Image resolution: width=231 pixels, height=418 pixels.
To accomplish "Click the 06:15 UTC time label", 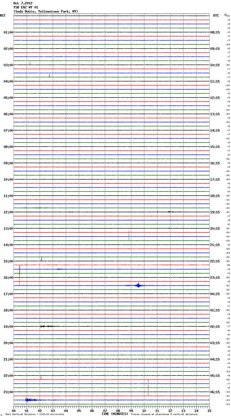I will click(x=215, y=392).
